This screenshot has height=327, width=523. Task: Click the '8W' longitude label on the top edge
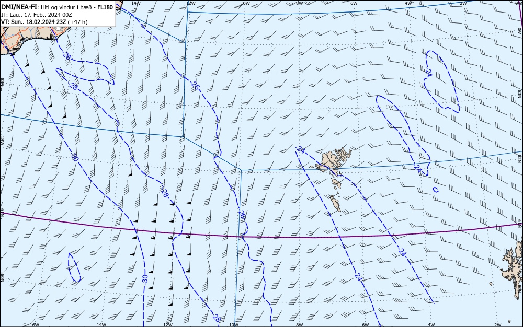coord(300,3)
